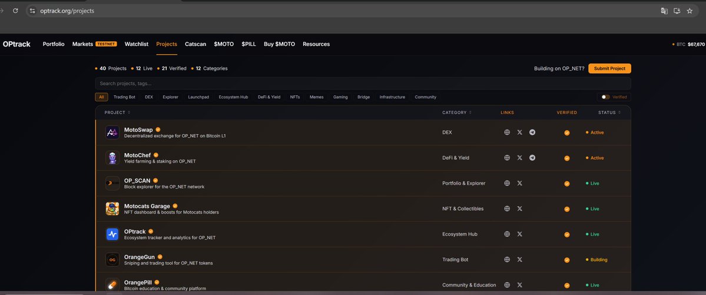The width and height of the screenshot is (706, 295).
Task: Sort table by Category column
Action: coord(457,112)
